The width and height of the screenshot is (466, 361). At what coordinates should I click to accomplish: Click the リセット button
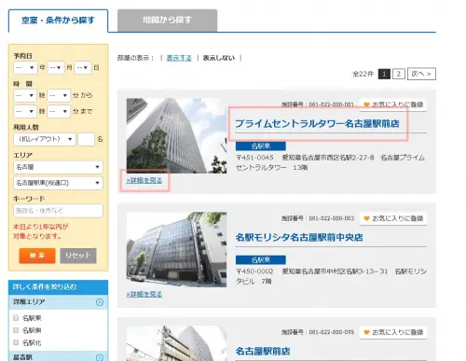pyautogui.click(x=78, y=256)
